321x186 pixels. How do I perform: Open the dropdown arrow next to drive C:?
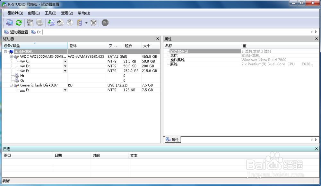65,61
